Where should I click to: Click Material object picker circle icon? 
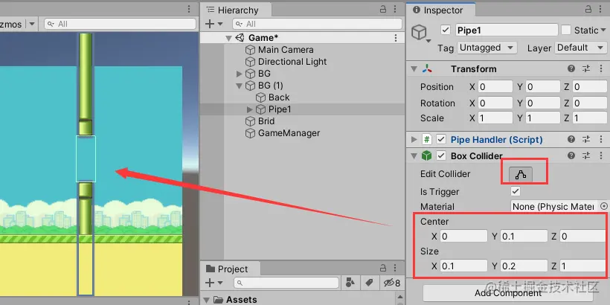604,206
